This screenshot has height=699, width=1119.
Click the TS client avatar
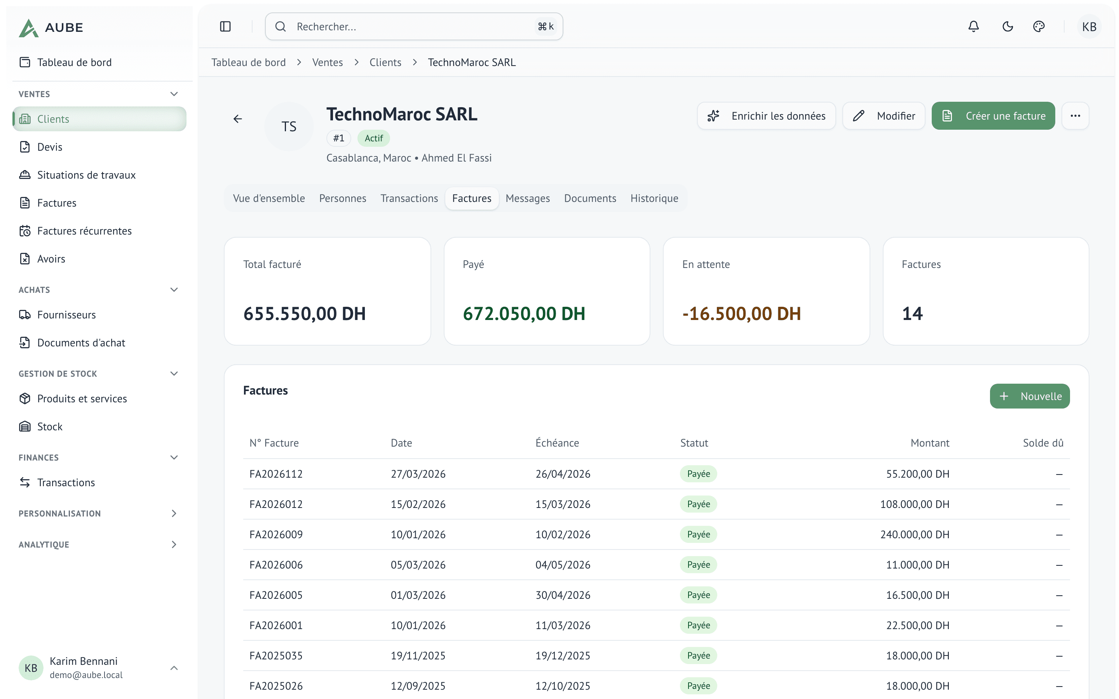point(289,126)
